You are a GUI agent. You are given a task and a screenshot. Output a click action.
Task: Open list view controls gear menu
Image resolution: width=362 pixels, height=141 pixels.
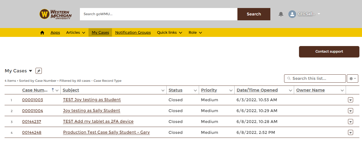point(353,78)
